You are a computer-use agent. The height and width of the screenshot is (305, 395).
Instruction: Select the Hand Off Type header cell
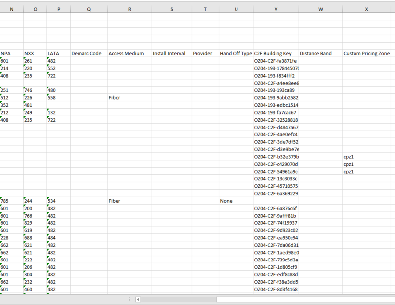[x=236, y=53]
